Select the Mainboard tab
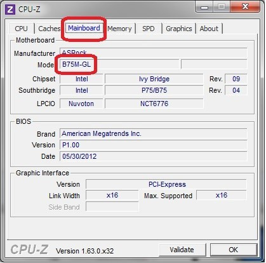The image size is (266, 263). tap(84, 28)
